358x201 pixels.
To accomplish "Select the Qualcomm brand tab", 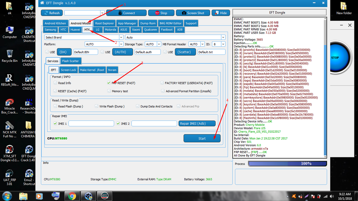I will coord(150,30).
